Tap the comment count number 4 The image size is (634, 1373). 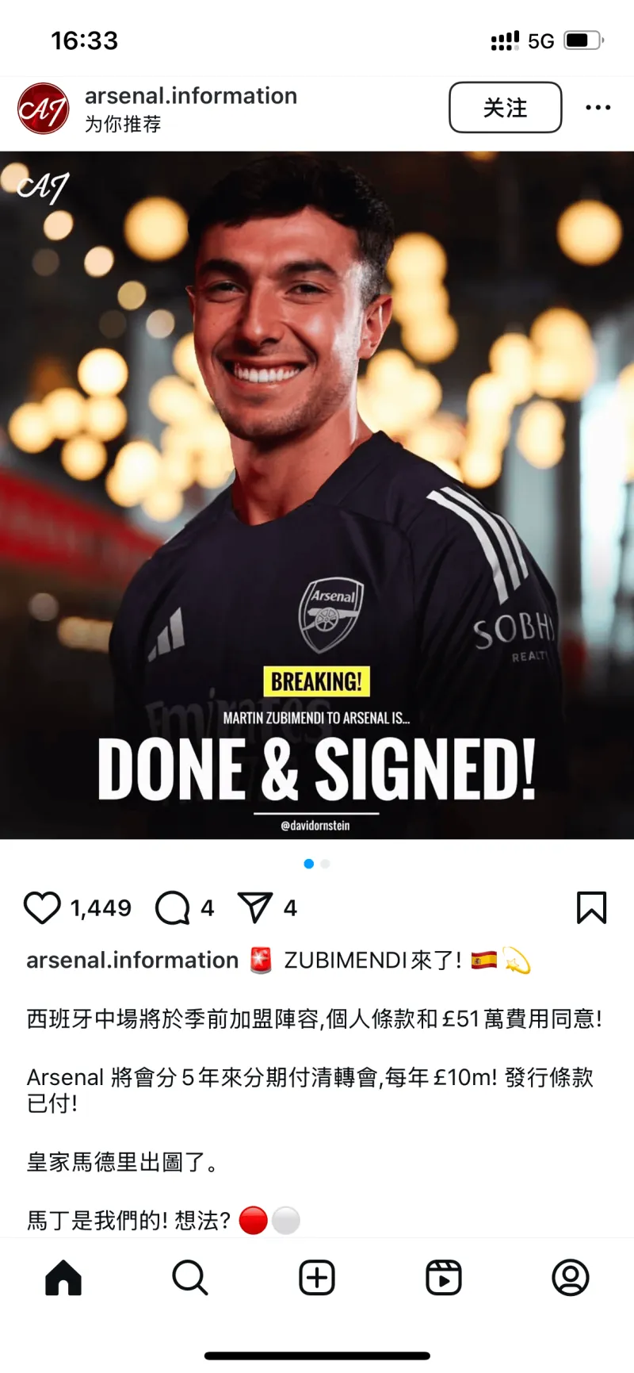click(208, 907)
